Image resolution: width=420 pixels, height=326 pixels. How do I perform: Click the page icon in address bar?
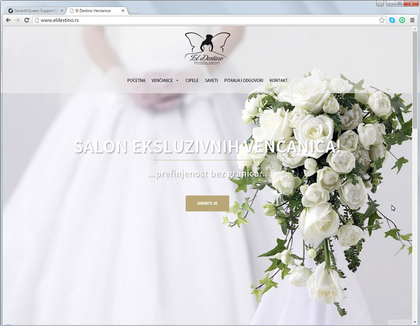[x=37, y=20]
